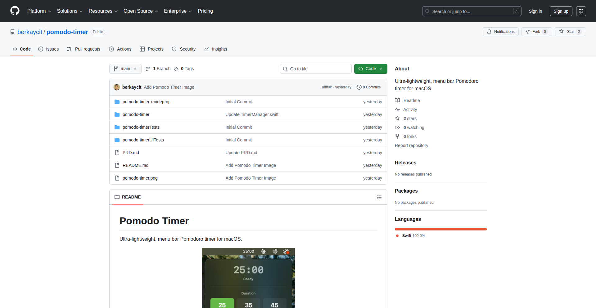The width and height of the screenshot is (596, 308).
Task: Click the GitHub logo icon
Action: 15,11
